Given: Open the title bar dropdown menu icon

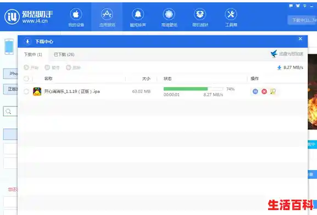Looking at the screenshot, I should (305, 6).
